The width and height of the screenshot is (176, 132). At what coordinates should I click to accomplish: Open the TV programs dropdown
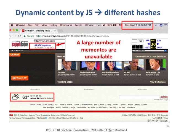tap(150, 50)
